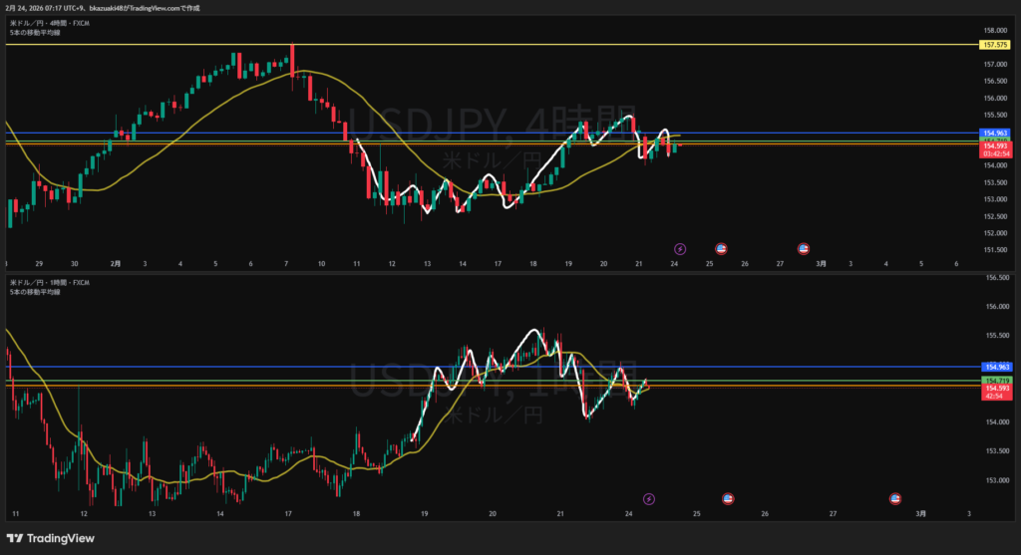1021x555 pixels.
Task: Click the first US flag event icon on the 4-hour chart
Action: [721, 248]
